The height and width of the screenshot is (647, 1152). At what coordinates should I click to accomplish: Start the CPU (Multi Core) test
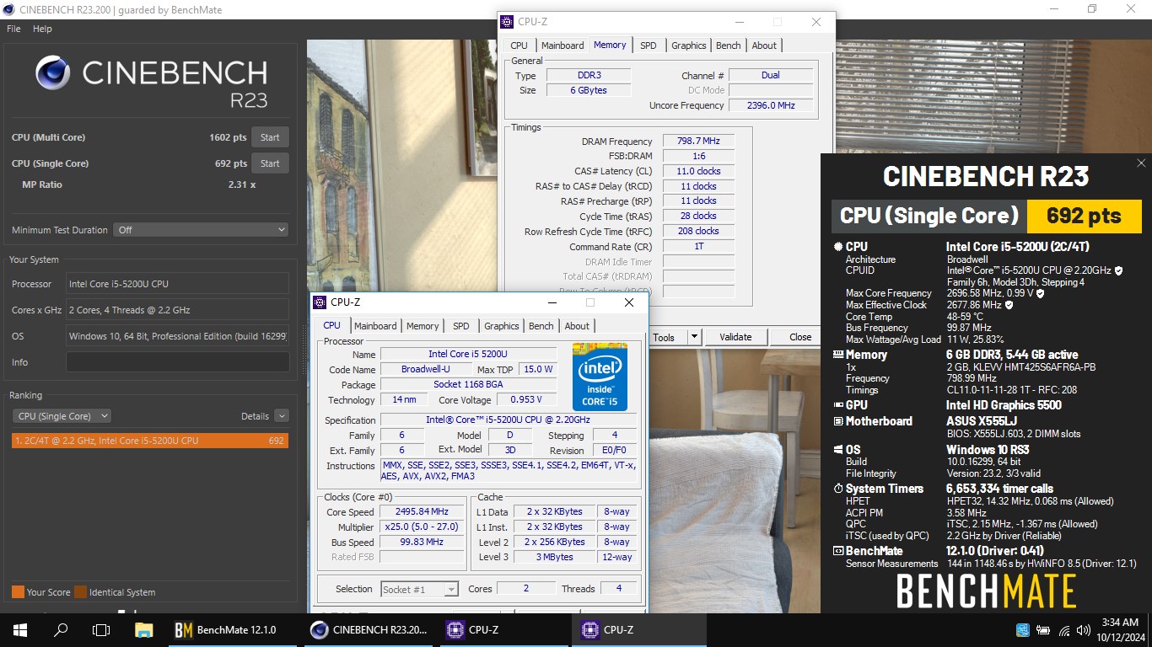[x=270, y=137]
